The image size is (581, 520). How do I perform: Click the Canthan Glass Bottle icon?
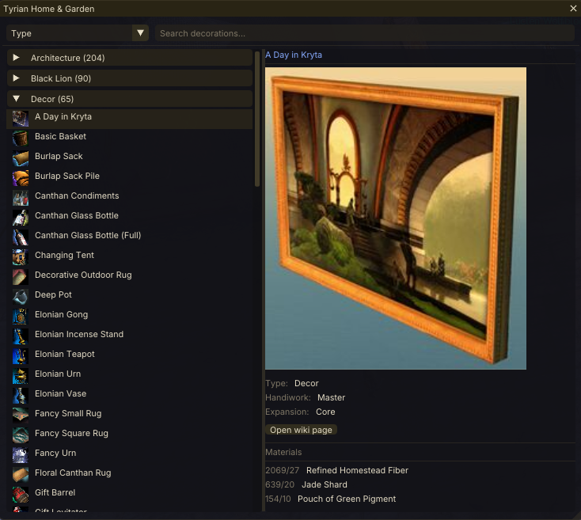[21, 218]
